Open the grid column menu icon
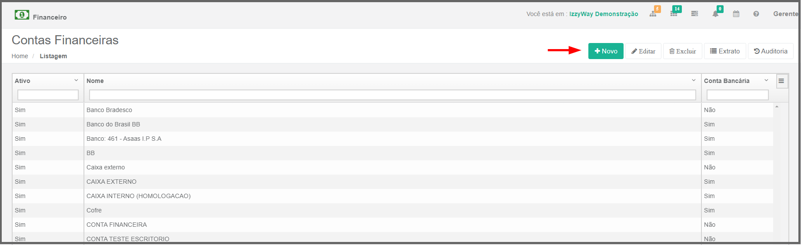 click(781, 81)
